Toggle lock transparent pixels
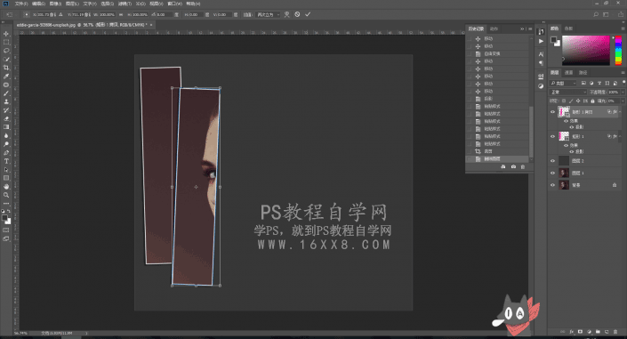This screenshot has width=627, height=339. pos(564,101)
